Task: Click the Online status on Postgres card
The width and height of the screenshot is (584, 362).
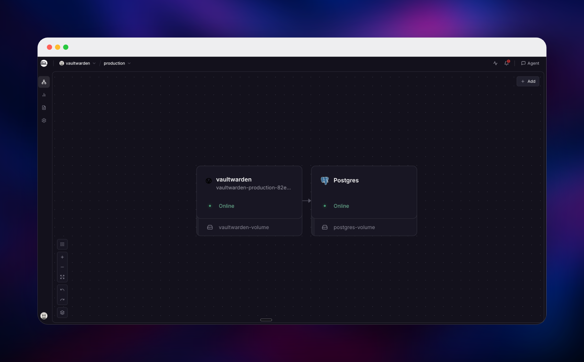Action: click(x=341, y=206)
